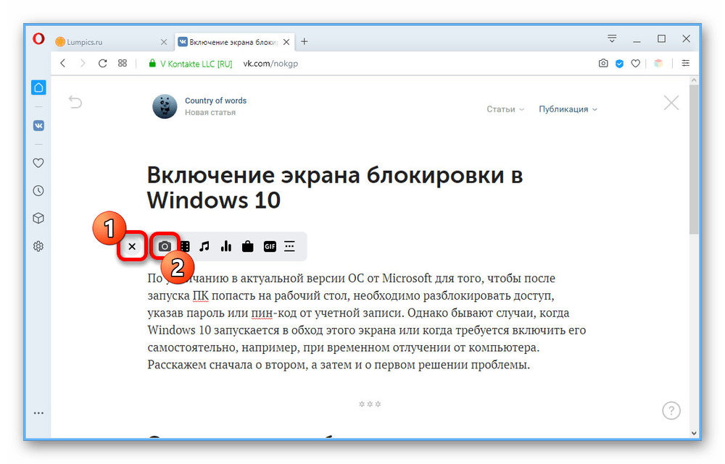The image size is (725, 464).
Task: Expand the Статьи dropdown
Action: tap(505, 109)
